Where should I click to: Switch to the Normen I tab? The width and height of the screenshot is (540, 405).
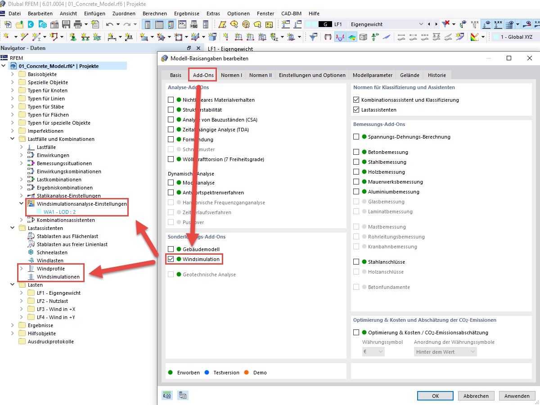click(x=231, y=75)
